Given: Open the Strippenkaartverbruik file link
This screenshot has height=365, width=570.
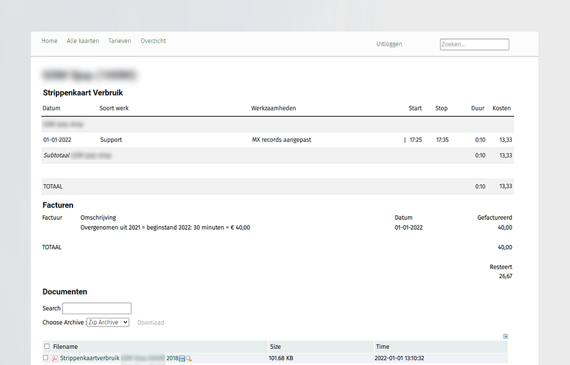Looking at the screenshot, I should 90,358.
